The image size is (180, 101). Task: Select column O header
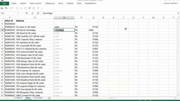click(x=64, y=18)
